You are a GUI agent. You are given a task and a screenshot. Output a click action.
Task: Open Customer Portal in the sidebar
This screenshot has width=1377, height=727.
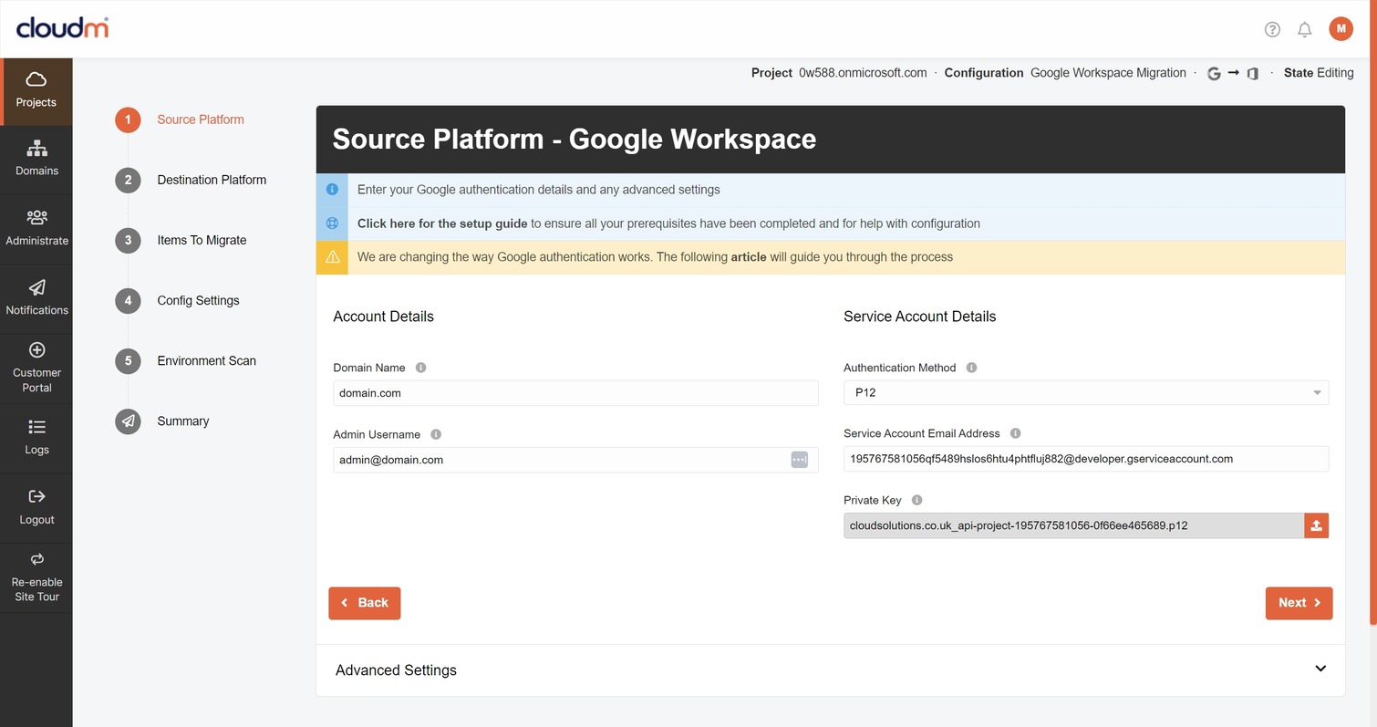point(36,369)
